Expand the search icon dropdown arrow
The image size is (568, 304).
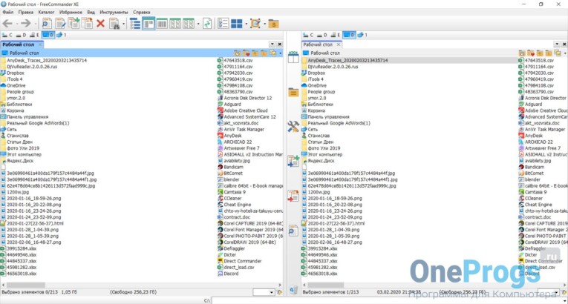tap(123, 24)
